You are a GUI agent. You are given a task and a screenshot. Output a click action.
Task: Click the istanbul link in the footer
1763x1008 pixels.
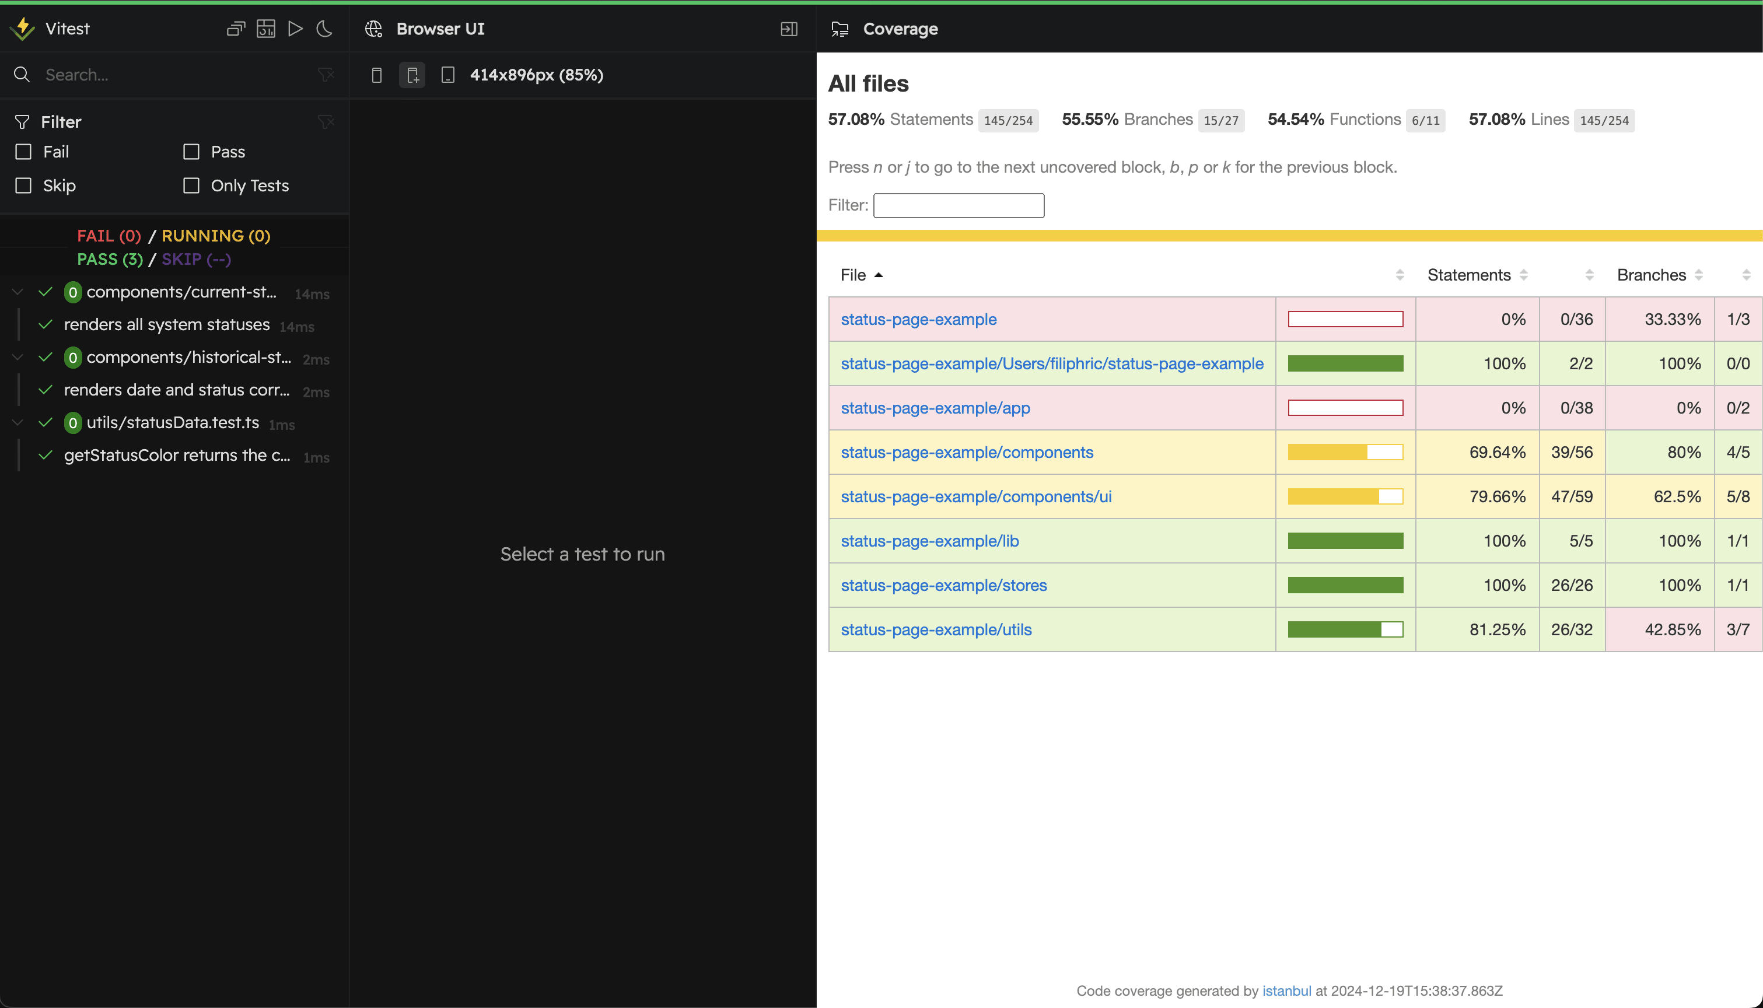(1286, 990)
